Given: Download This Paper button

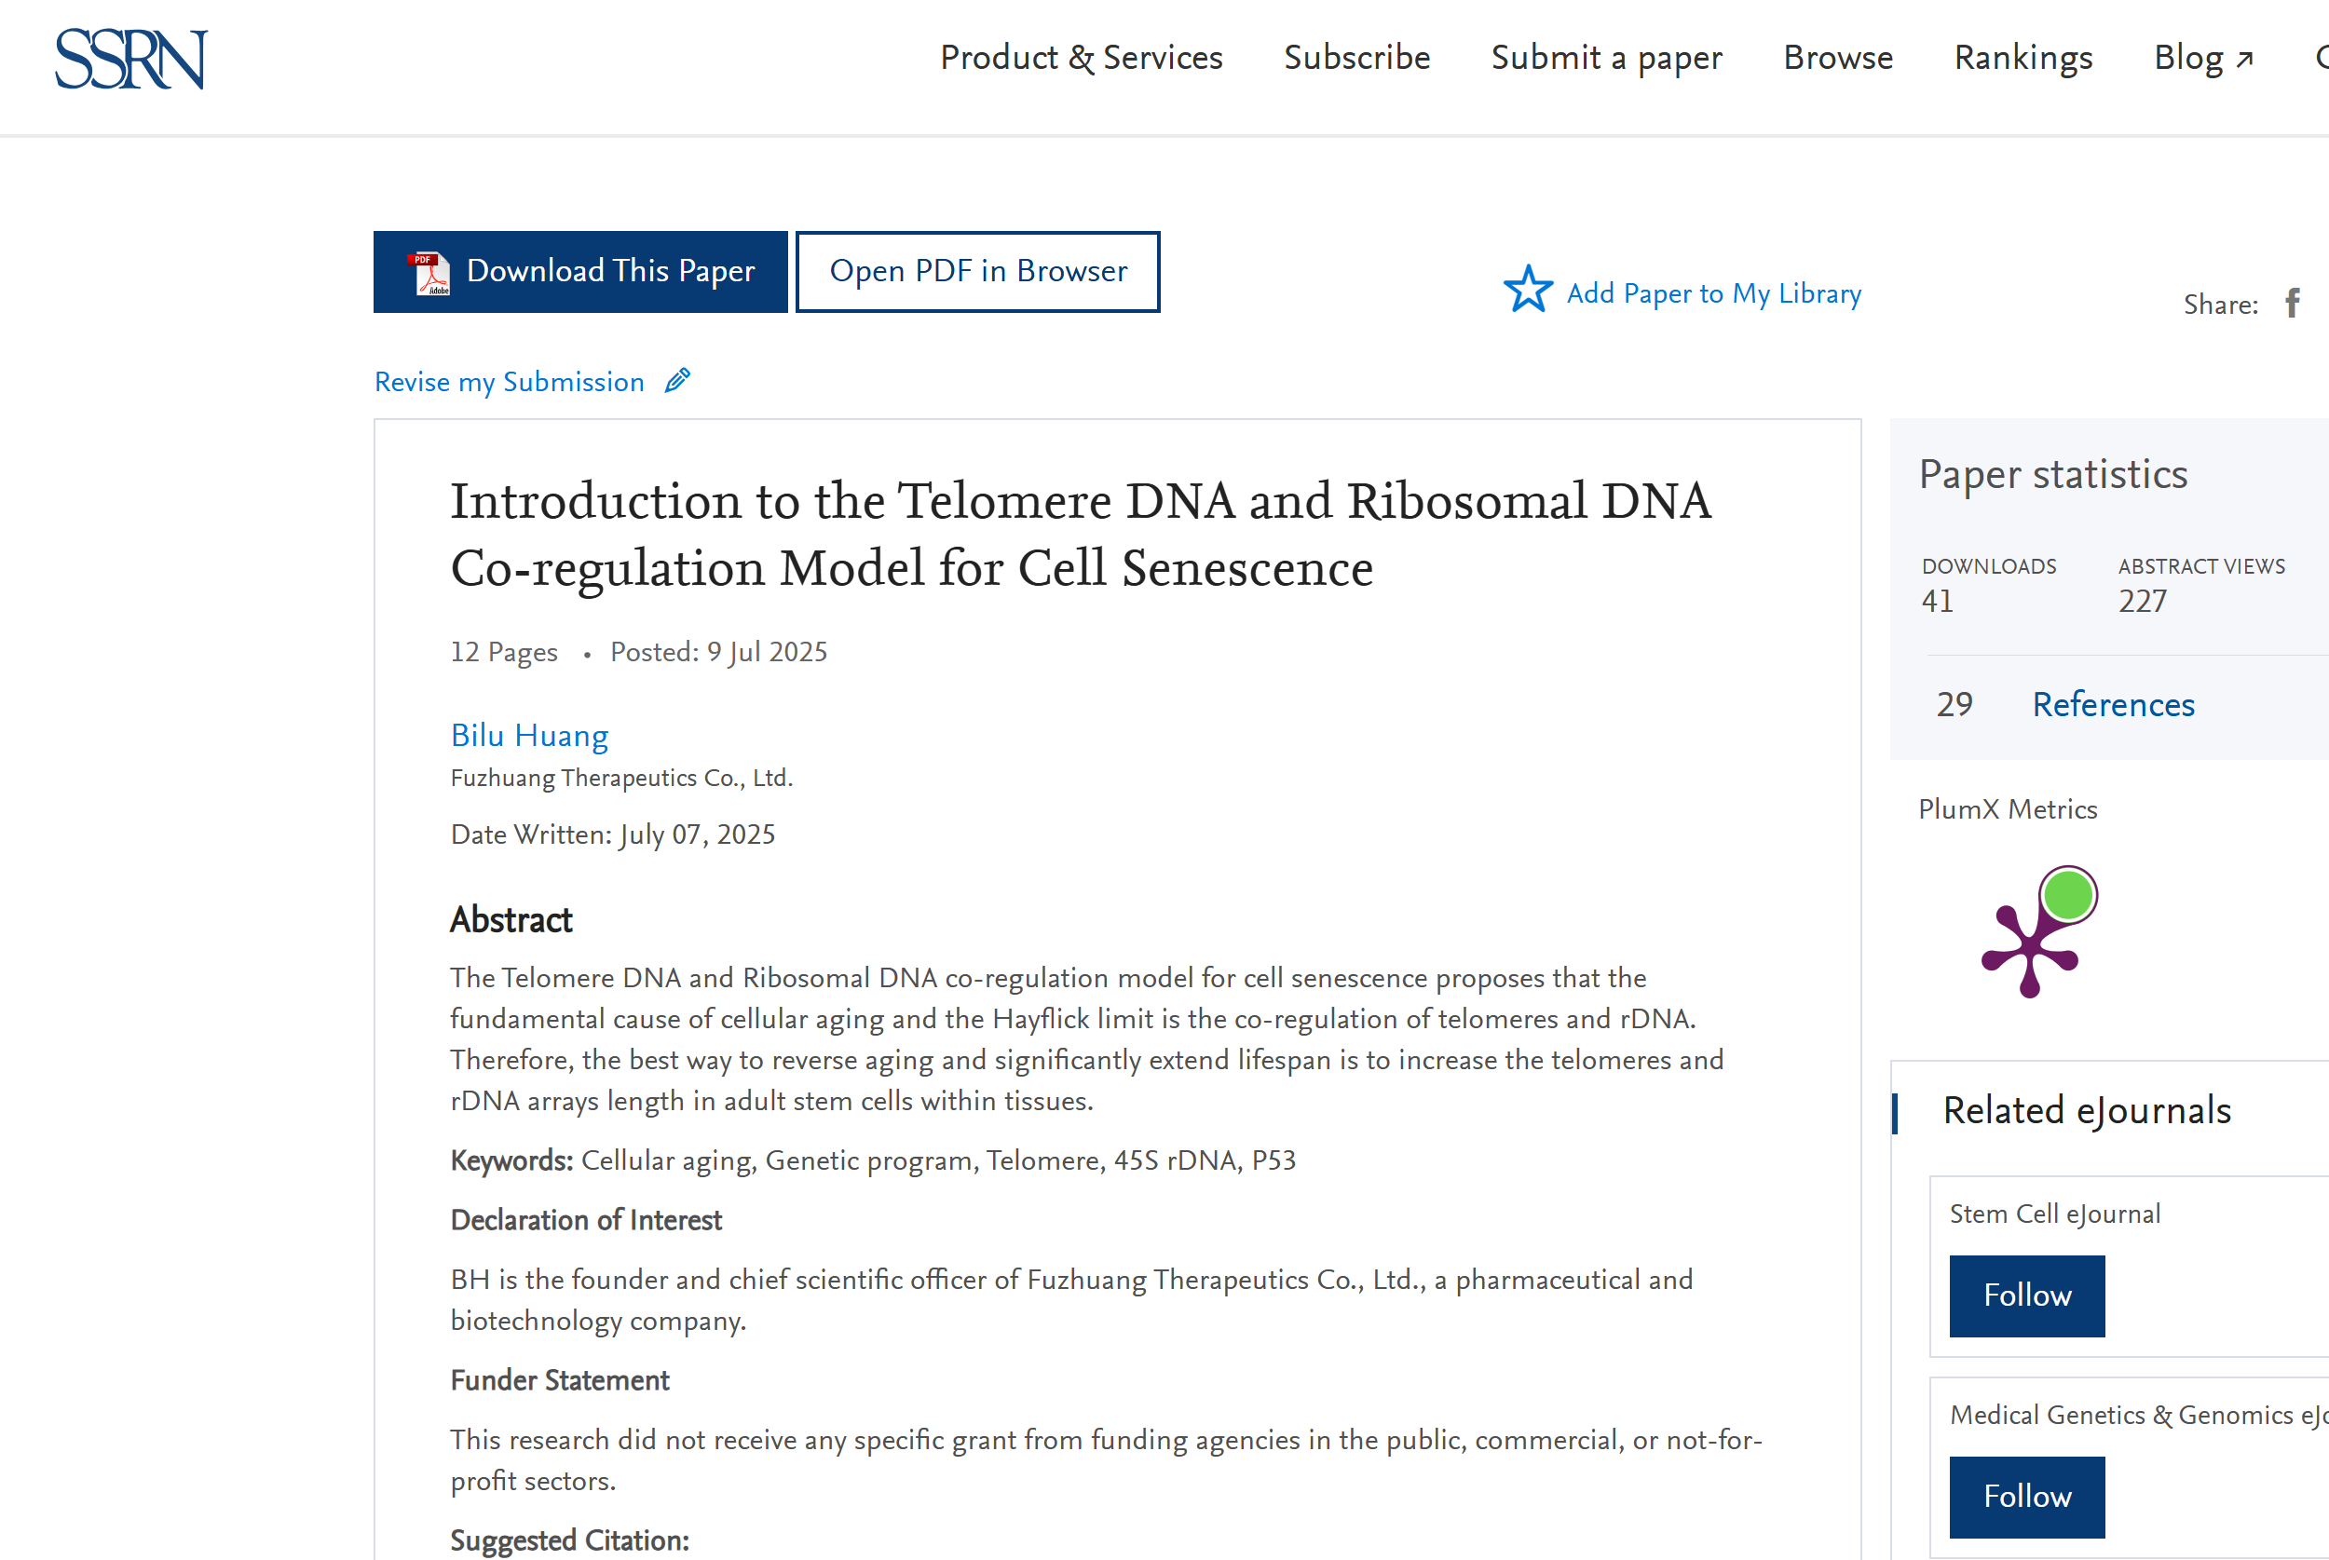Looking at the screenshot, I should 580,272.
